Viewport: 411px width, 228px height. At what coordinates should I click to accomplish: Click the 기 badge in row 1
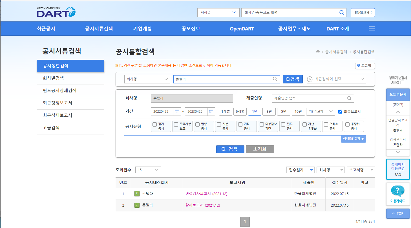(x=137, y=194)
